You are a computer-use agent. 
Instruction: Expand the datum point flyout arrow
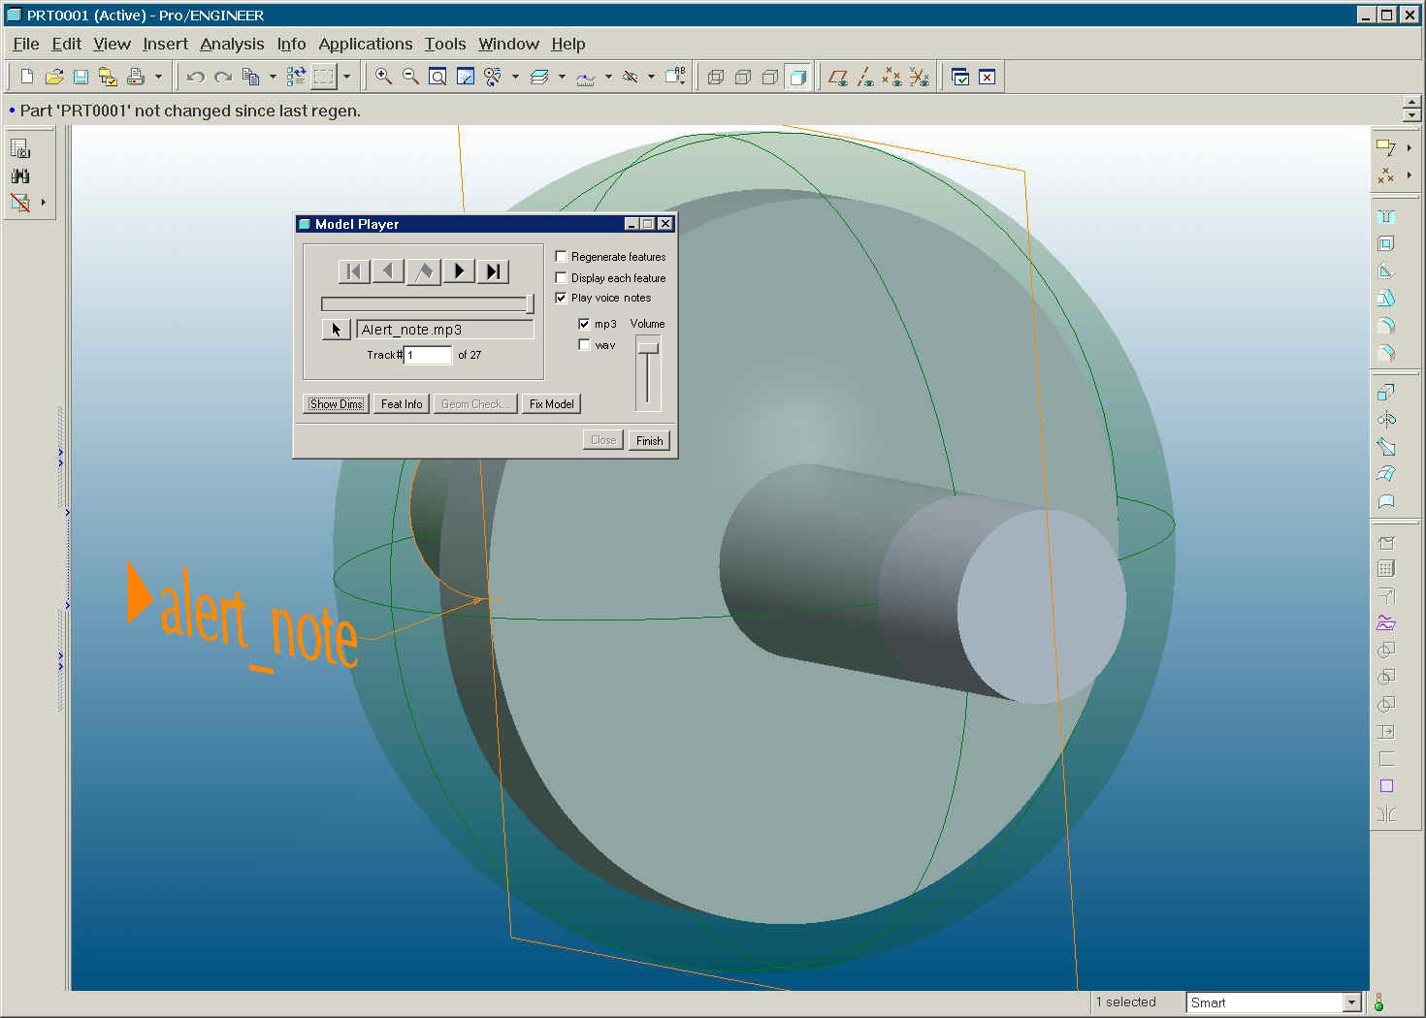click(x=1409, y=175)
